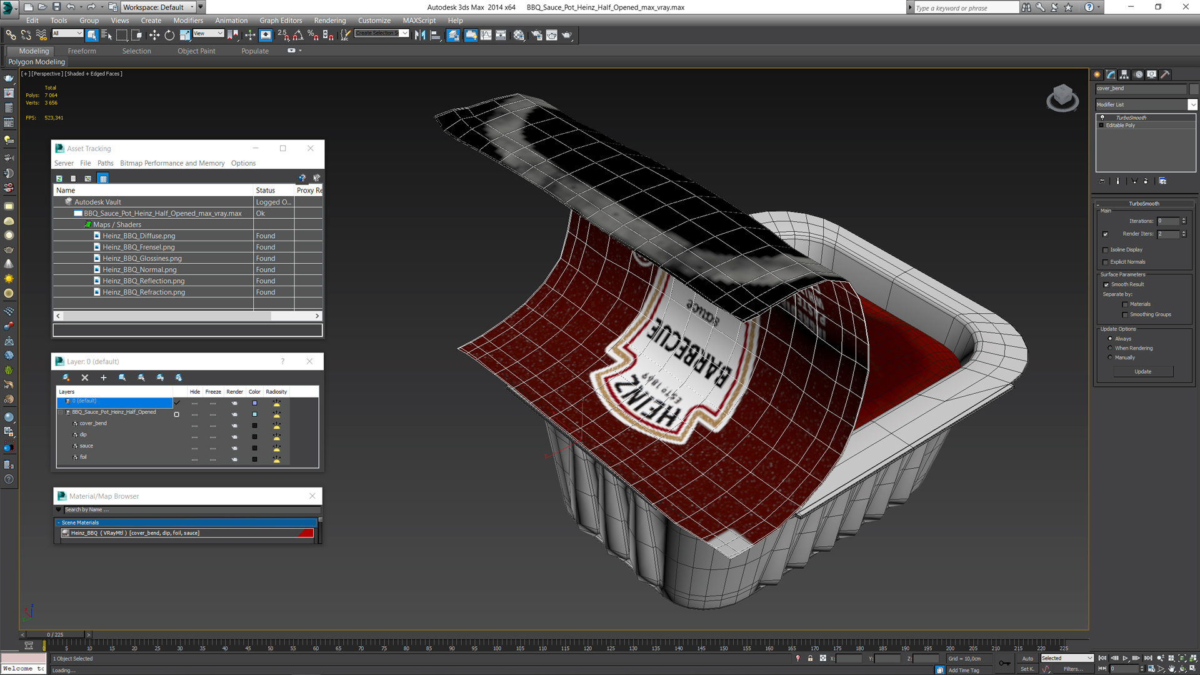The width and height of the screenshot is (1200, 675).
Task: Open the Modifiers menu
Action: pos(187,21)
